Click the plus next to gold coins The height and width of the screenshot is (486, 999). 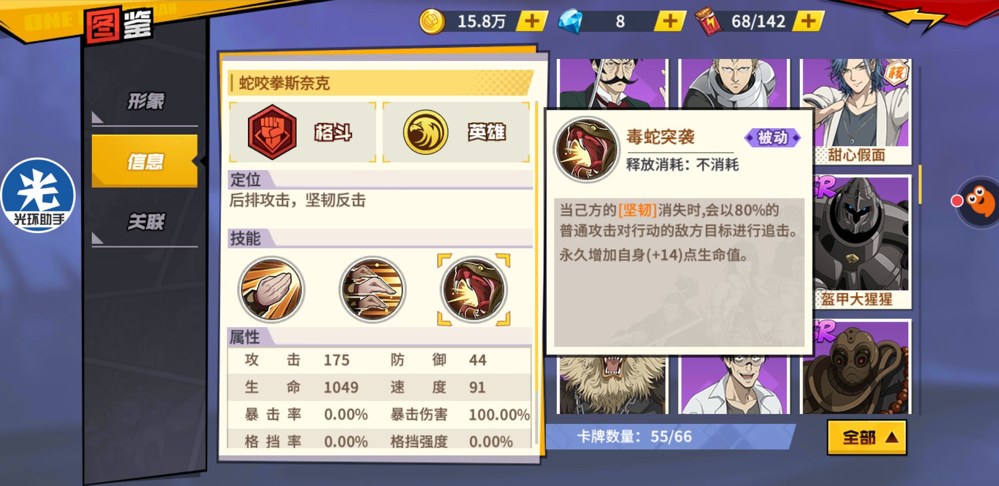coord(532,21)
